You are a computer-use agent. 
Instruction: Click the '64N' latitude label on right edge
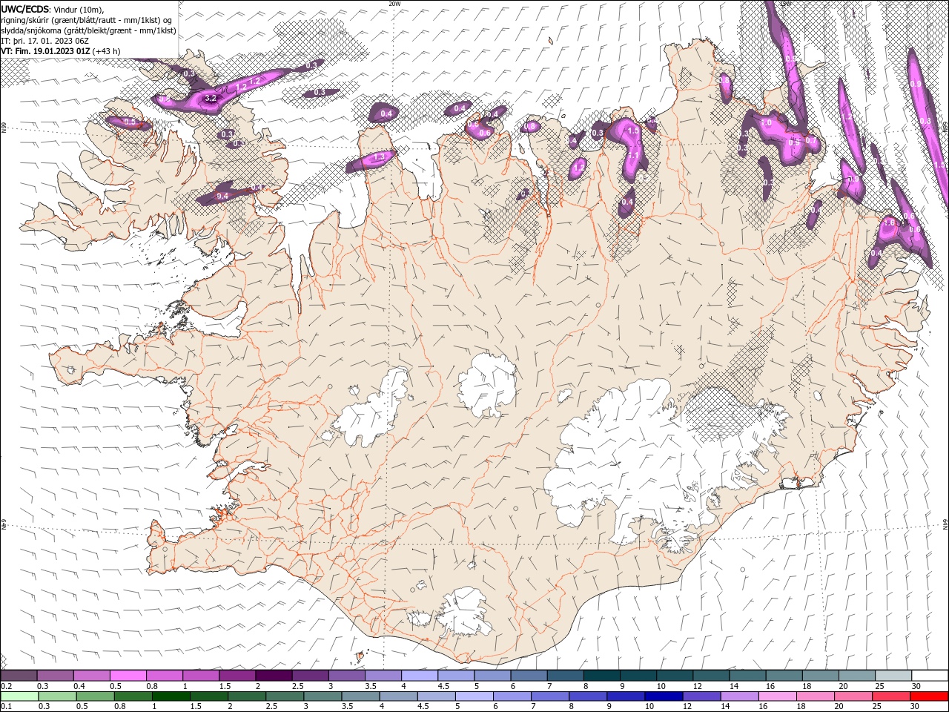click(945, 524)
